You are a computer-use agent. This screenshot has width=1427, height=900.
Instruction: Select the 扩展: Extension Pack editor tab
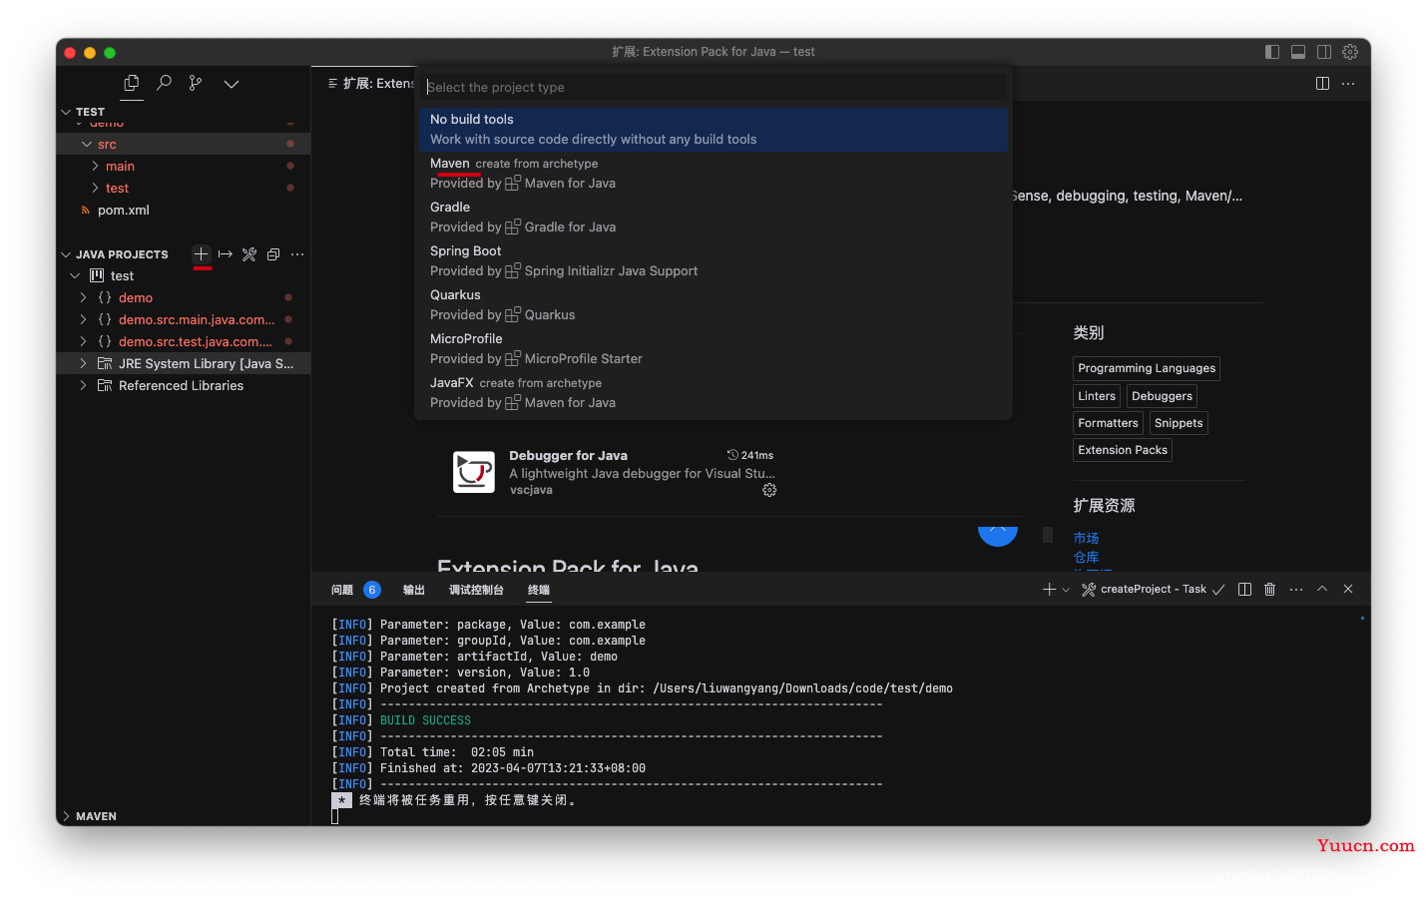pyautogui.click(x=370, y=84)
